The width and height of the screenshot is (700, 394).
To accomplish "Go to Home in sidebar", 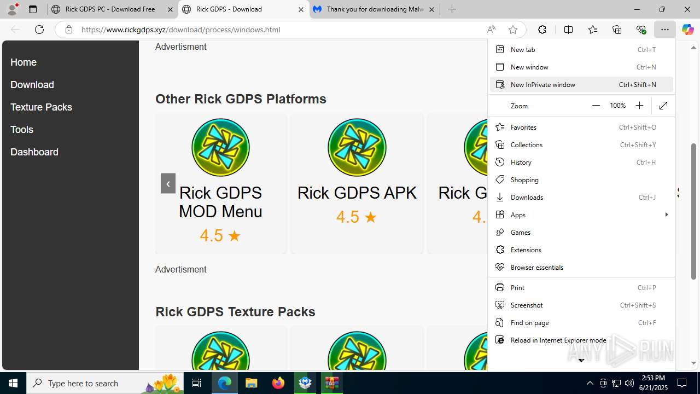I will point(24,62).
